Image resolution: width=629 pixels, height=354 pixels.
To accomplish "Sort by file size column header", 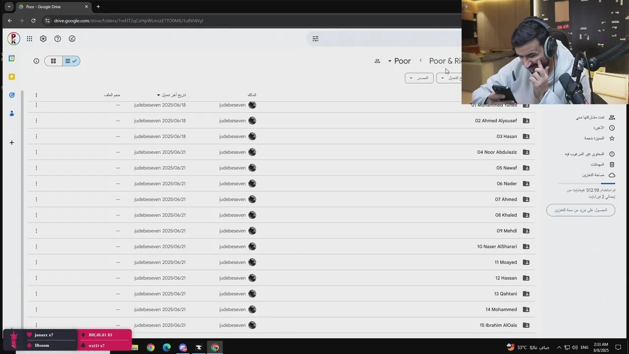I will 112,95.
